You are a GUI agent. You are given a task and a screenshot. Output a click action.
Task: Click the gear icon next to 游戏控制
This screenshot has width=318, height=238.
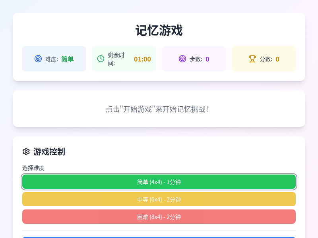(x=26, y=152)
